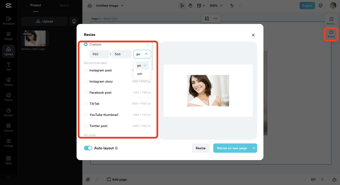
Task: Collapse the px unit dropdown
Action: 142,54
